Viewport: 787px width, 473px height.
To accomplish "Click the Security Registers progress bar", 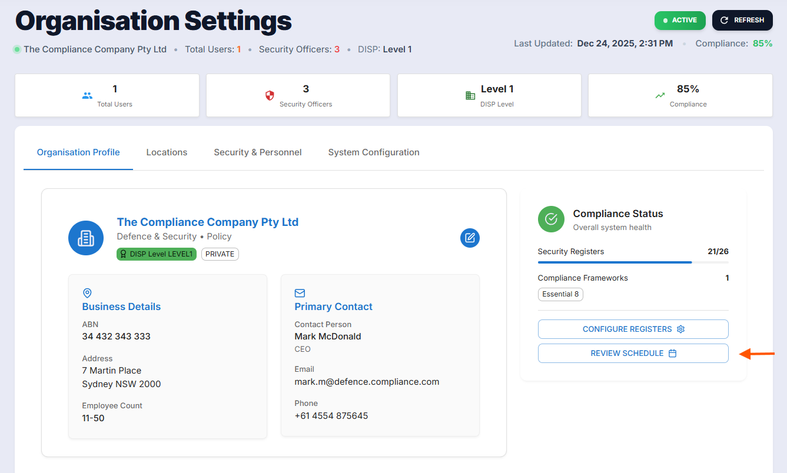I will (633, 262).
